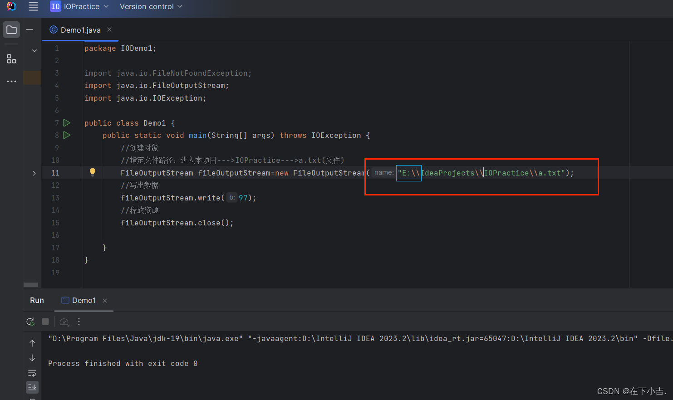
Task: Click the "Process finished with exit code 0" message
Action: (123, 363)
